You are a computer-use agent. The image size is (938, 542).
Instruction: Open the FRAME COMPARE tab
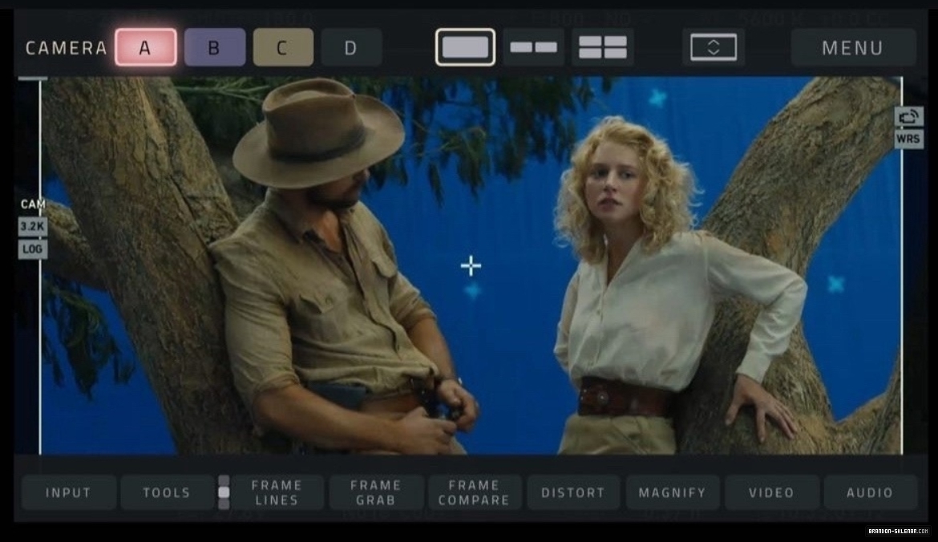[474, 492]
